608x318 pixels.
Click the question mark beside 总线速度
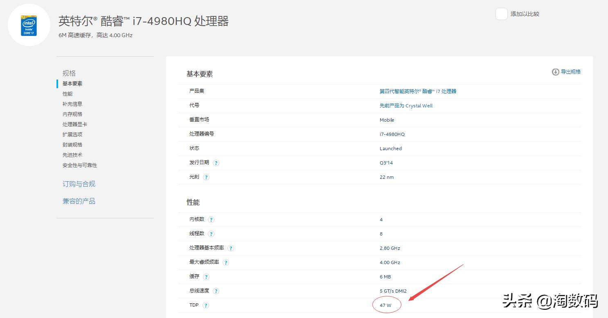[x=216, y=291]
